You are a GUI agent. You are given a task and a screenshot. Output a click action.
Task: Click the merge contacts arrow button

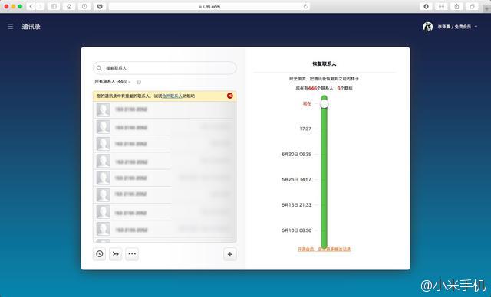click(116, 254)
